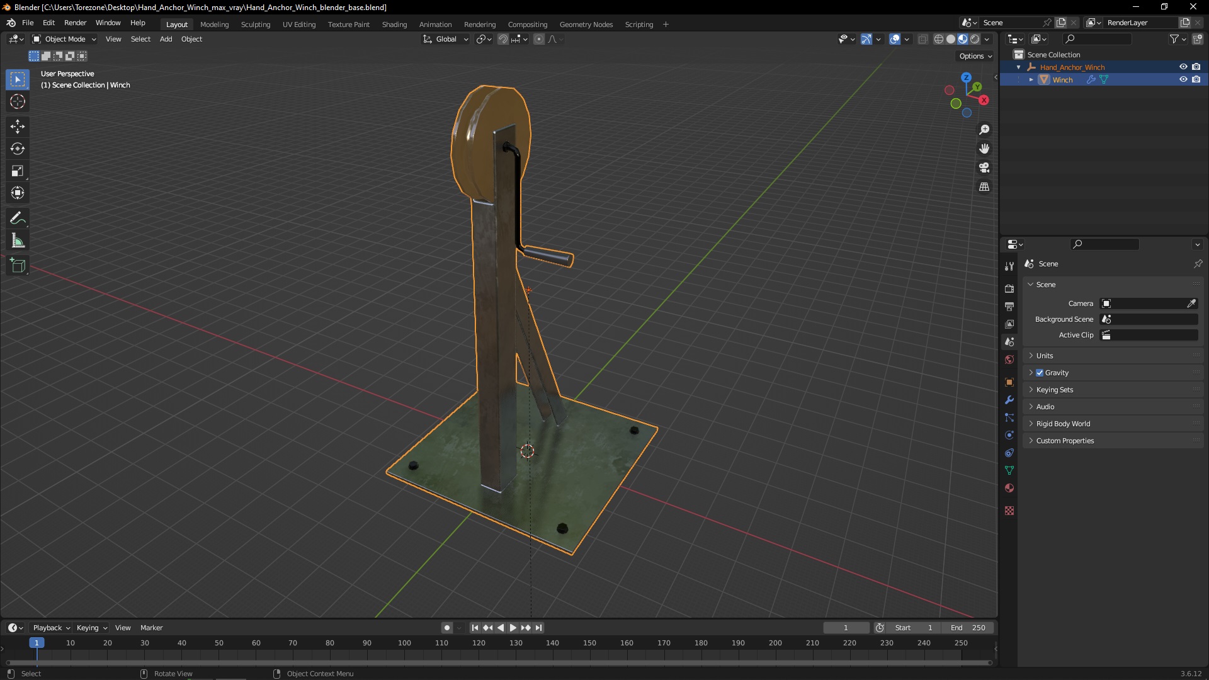Click the pan view hand icon
The width and height of the screenshot is (1209, 680).
coord(984,149)
